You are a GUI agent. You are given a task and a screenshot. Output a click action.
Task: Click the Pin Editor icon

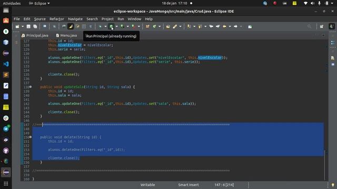click(250, 27)
